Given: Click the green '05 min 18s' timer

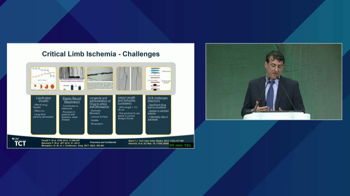Looking at the screenshot, I should pos(180,145).
